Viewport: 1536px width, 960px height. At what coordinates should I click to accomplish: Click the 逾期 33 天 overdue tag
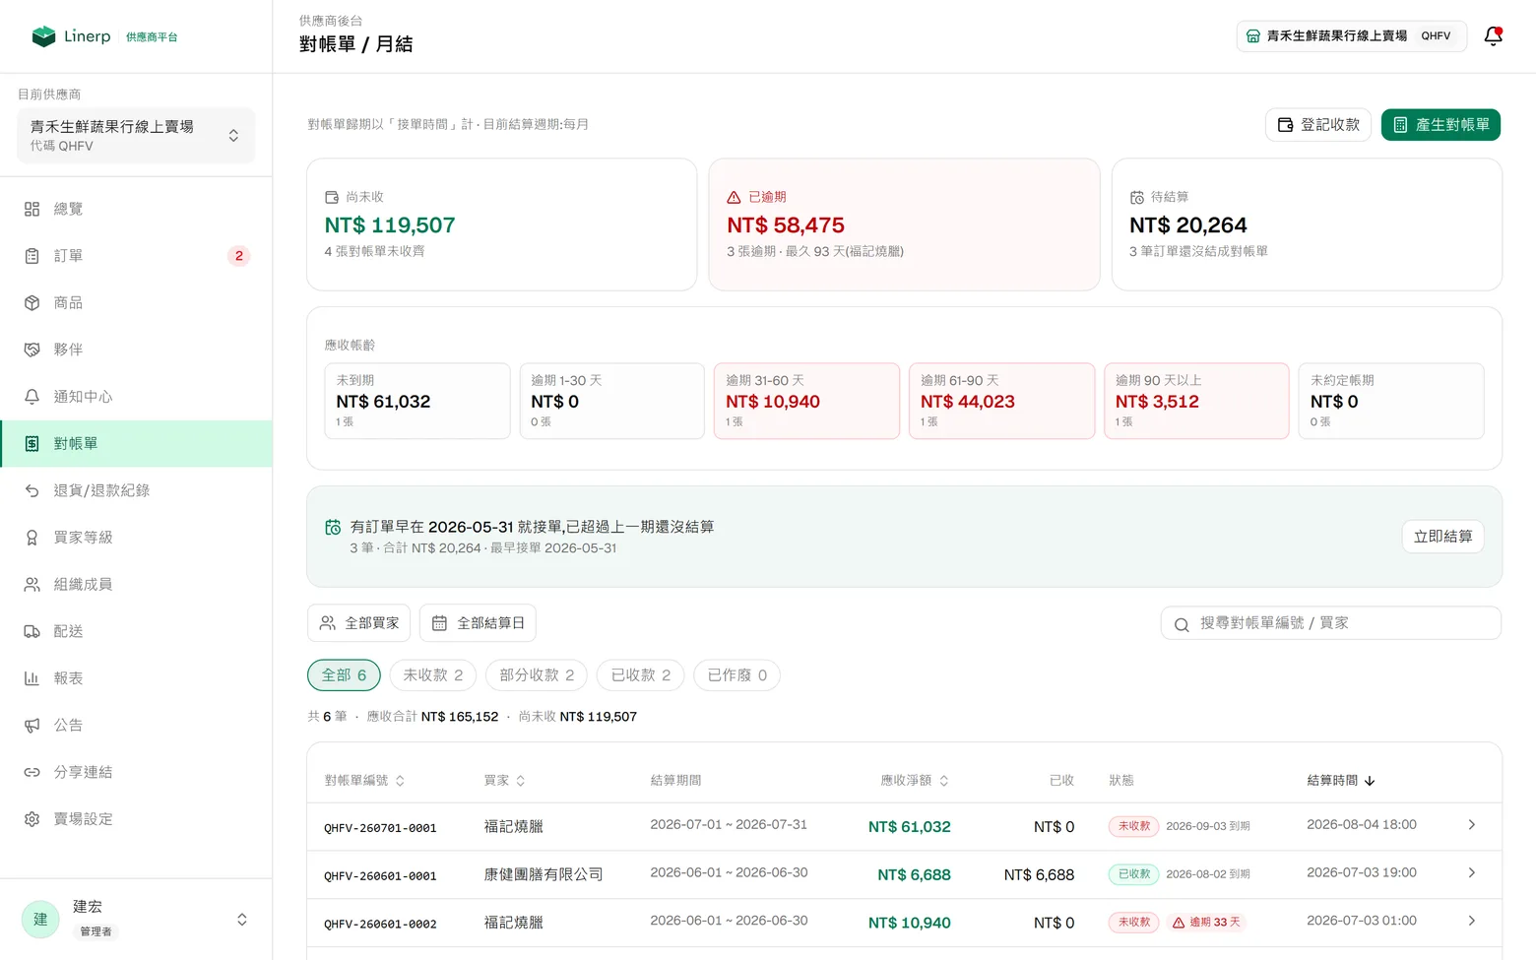[1206, 923]
